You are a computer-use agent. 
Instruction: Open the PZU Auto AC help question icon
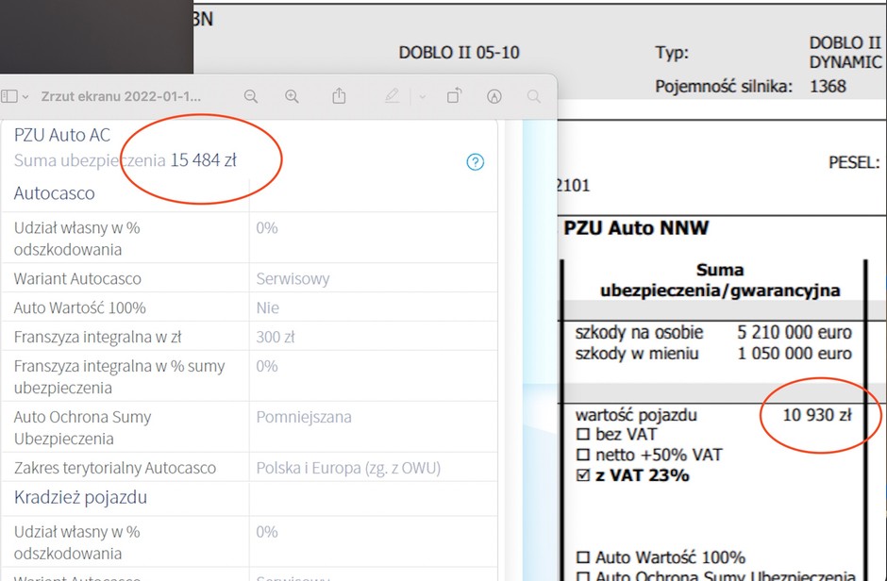[x=476, y=161]
